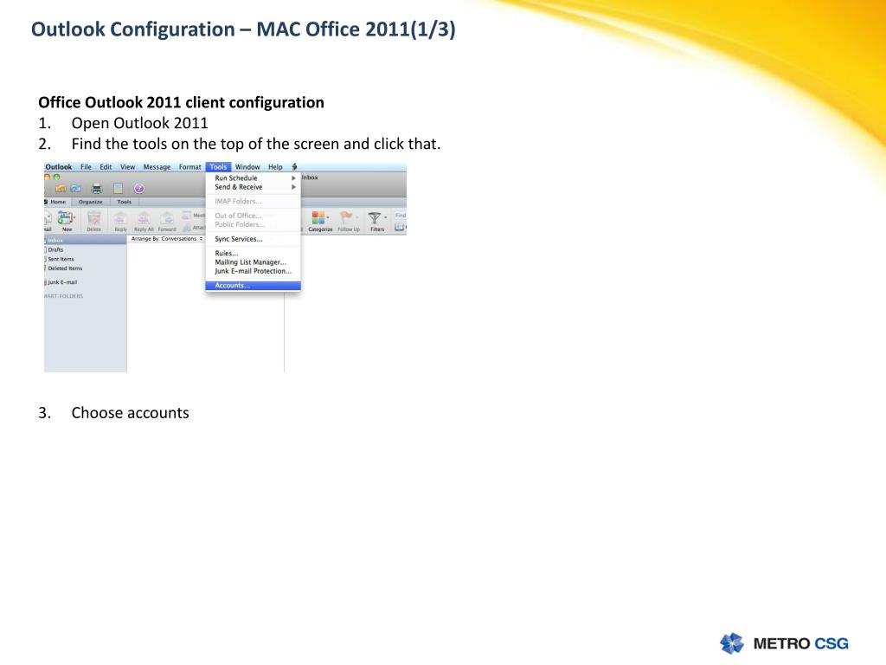Image resolution: width=886 pixels, height=665 pixels.
Task: Choose Accounts... from Tools menu
Action: pos(254,286)
